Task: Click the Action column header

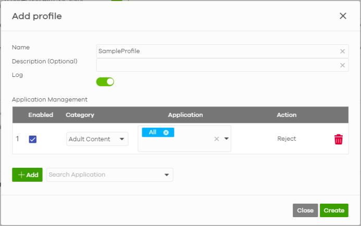Action: coord(287,115)
